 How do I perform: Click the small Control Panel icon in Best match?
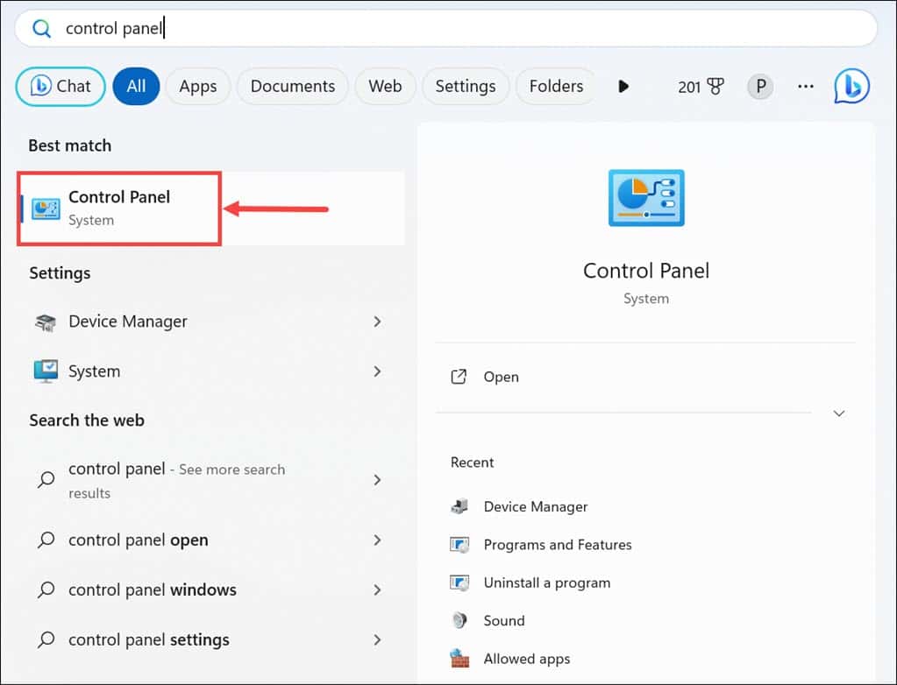click(x=46, y=208)
